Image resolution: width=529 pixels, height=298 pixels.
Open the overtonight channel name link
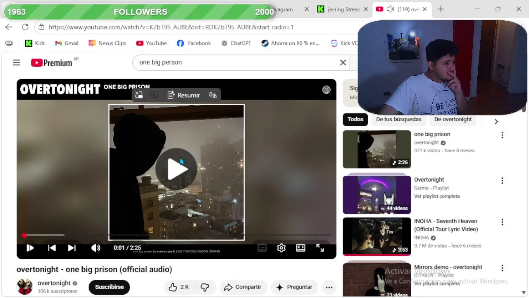54,283
